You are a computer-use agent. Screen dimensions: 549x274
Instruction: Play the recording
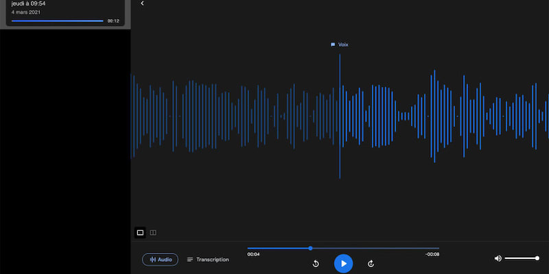click(x=343, y=263)
